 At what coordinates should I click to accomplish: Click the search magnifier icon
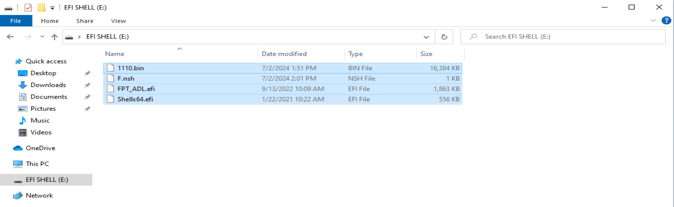click(473, 37)
